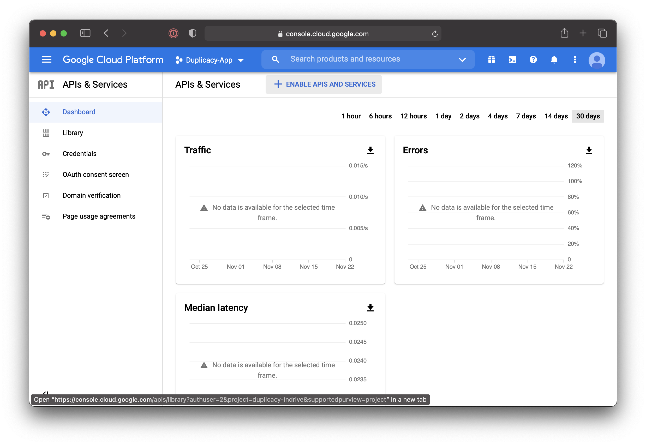The width and height of the screenshot is (646, 445).
Task: Click the gift free trial icon
Action: 491,60
